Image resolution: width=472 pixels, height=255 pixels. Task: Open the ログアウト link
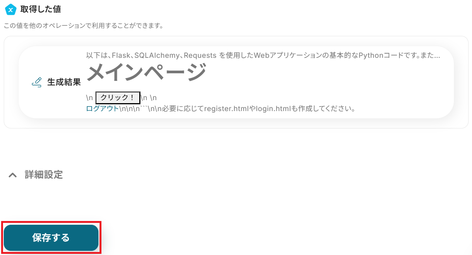coord(103,109)
